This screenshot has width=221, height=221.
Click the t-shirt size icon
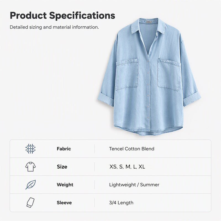click(30, 167)
